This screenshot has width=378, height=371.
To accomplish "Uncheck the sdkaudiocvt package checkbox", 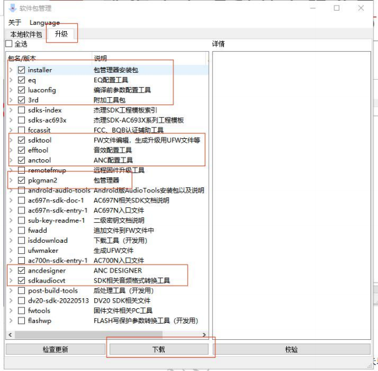I will (21, 281).
